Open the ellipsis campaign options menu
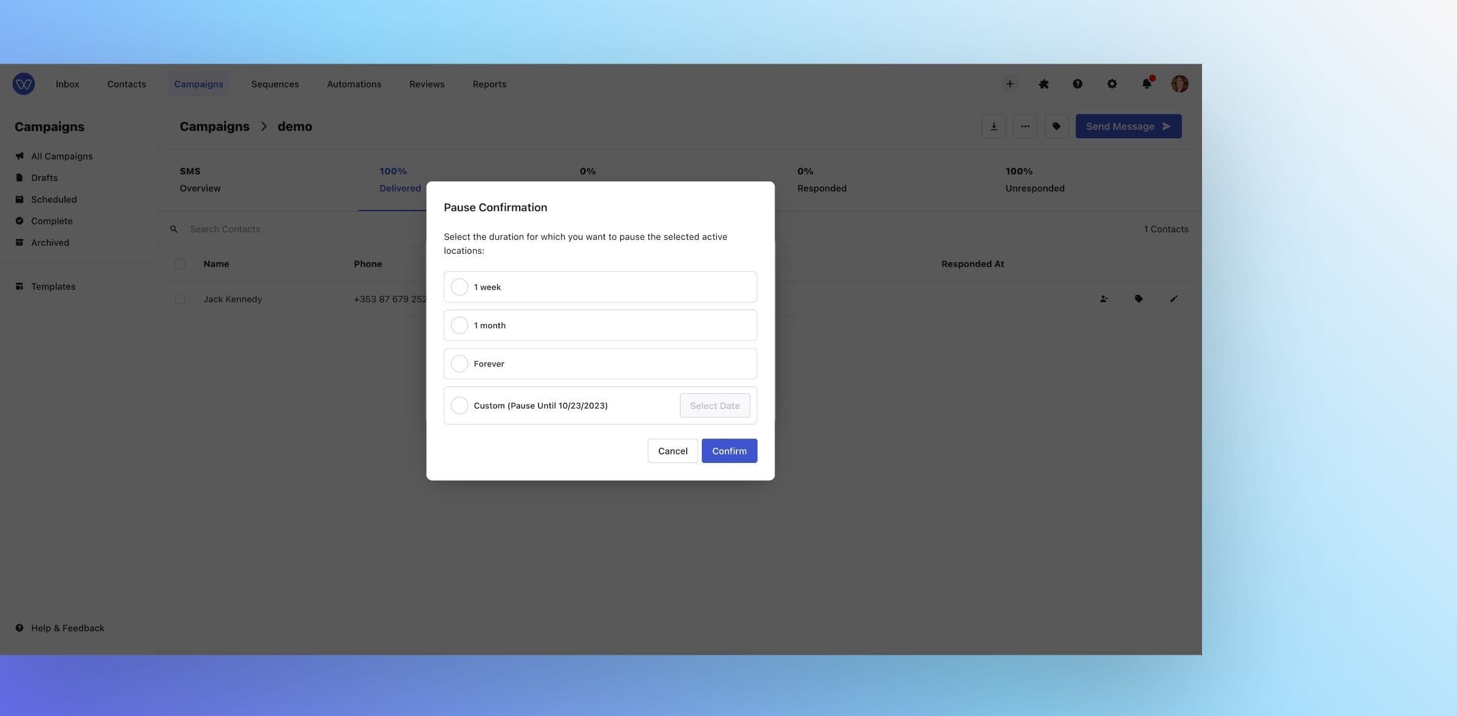Image resolution: width=1457 pixels, height=716 pixels. coord(1025,126)
